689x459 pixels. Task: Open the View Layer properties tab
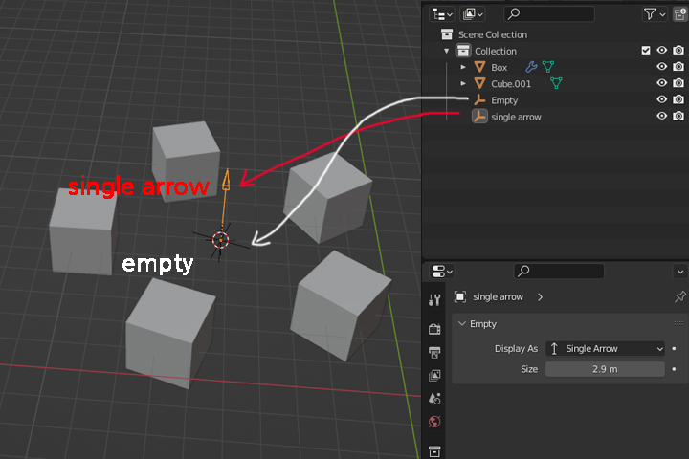(x=434, y=376)
